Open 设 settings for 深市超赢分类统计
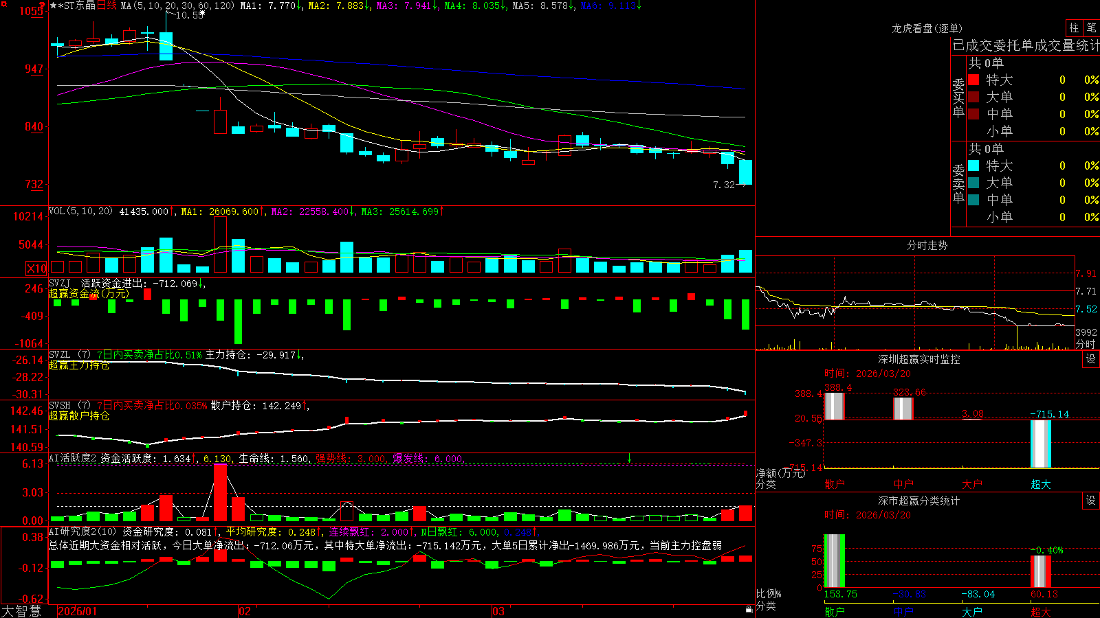 (1091, 501)
